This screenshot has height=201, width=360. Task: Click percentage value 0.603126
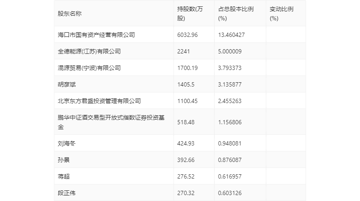click(230, 193)
